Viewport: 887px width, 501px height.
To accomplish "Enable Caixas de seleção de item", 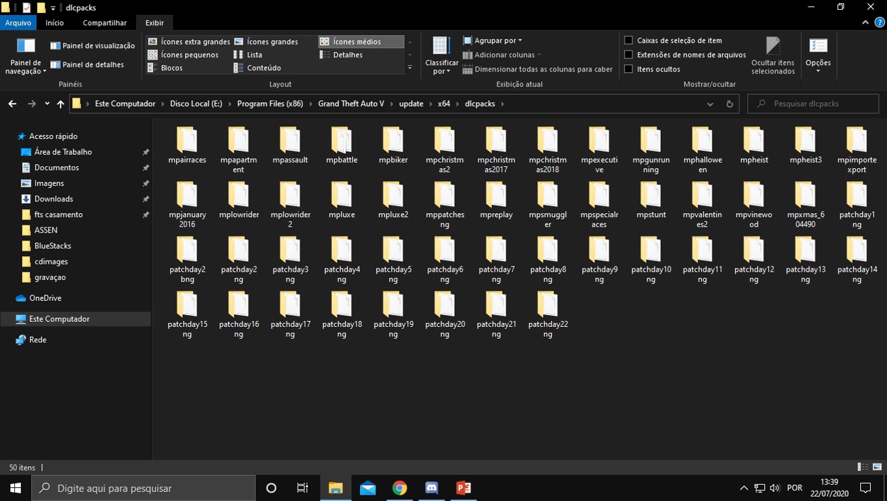I will [x=628, y=40].
